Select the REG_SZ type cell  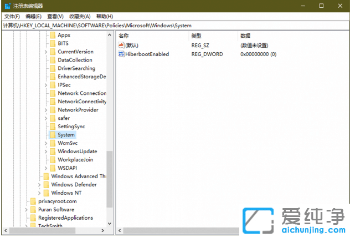[x=200, y=46]
